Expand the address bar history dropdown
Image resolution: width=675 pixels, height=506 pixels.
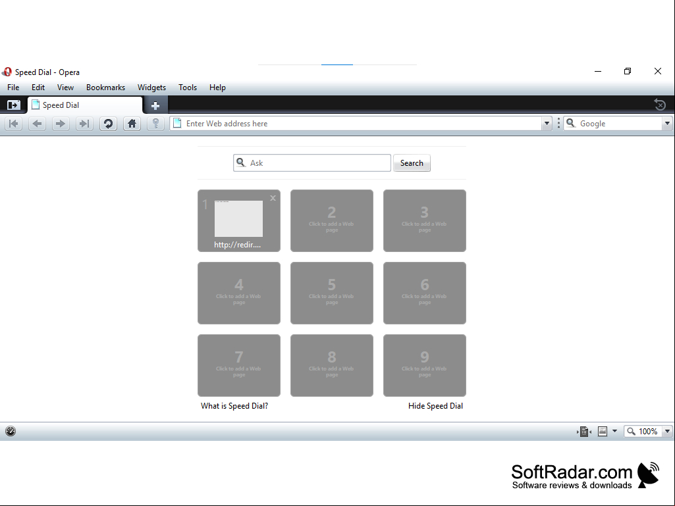pos(547,124)
